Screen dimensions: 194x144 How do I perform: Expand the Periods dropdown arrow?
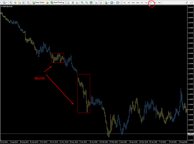(x=114, y=3)
